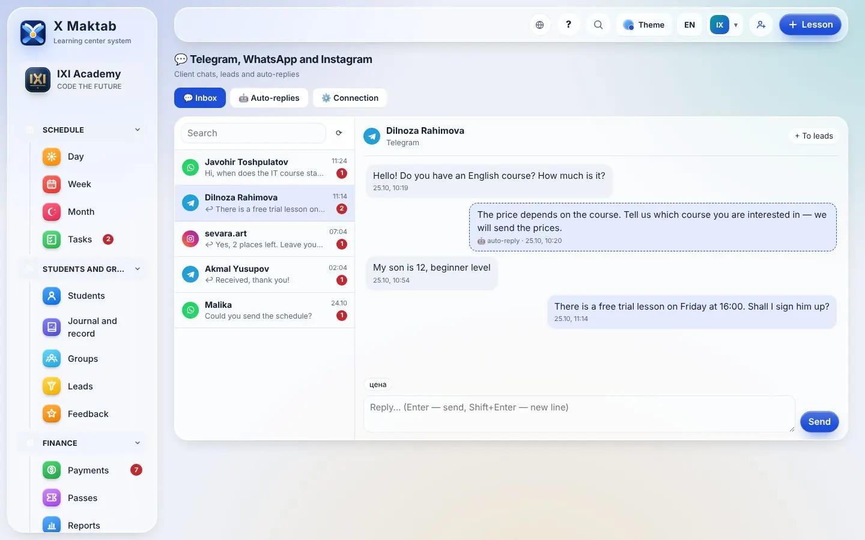865x540 pixels.
Task: Click the add user icon in top bar
Action: (x=761, y=25)
